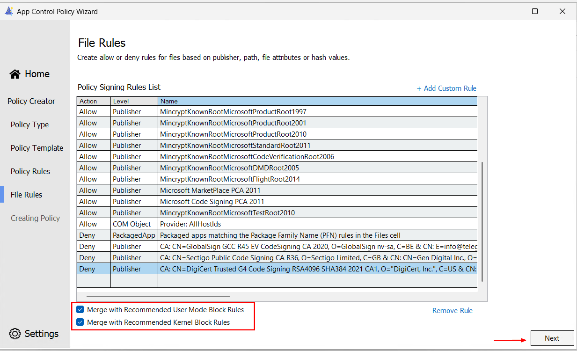Click Deny cell in DigiCert row
The width and height of the screenshot is (577, 351).
[94, 269]
